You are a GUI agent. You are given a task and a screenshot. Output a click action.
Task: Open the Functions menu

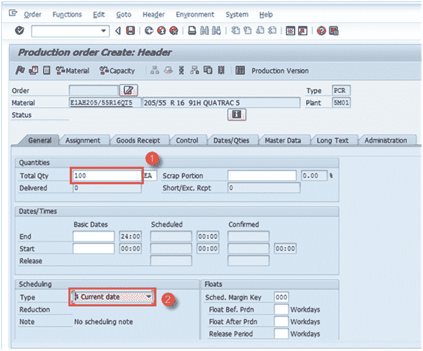pos(67,15)
